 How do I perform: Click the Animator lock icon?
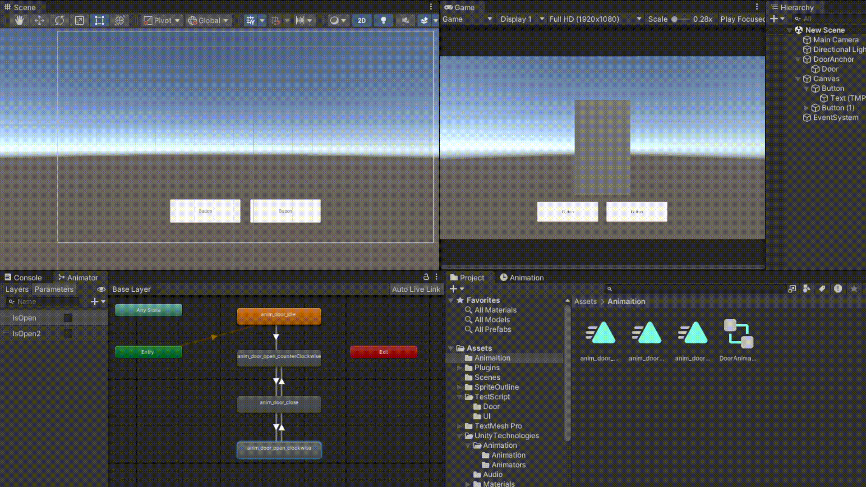tap(426, 277)
